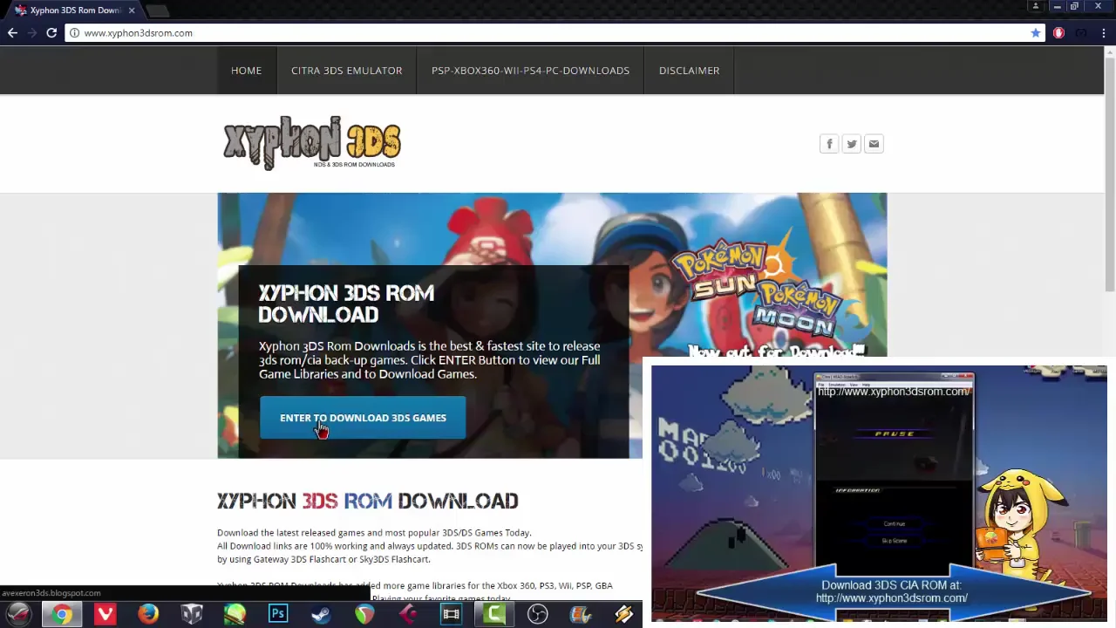
Task: Click 'Download 3DS CIA ROM at:' overlay text
Action: [891, 585]
